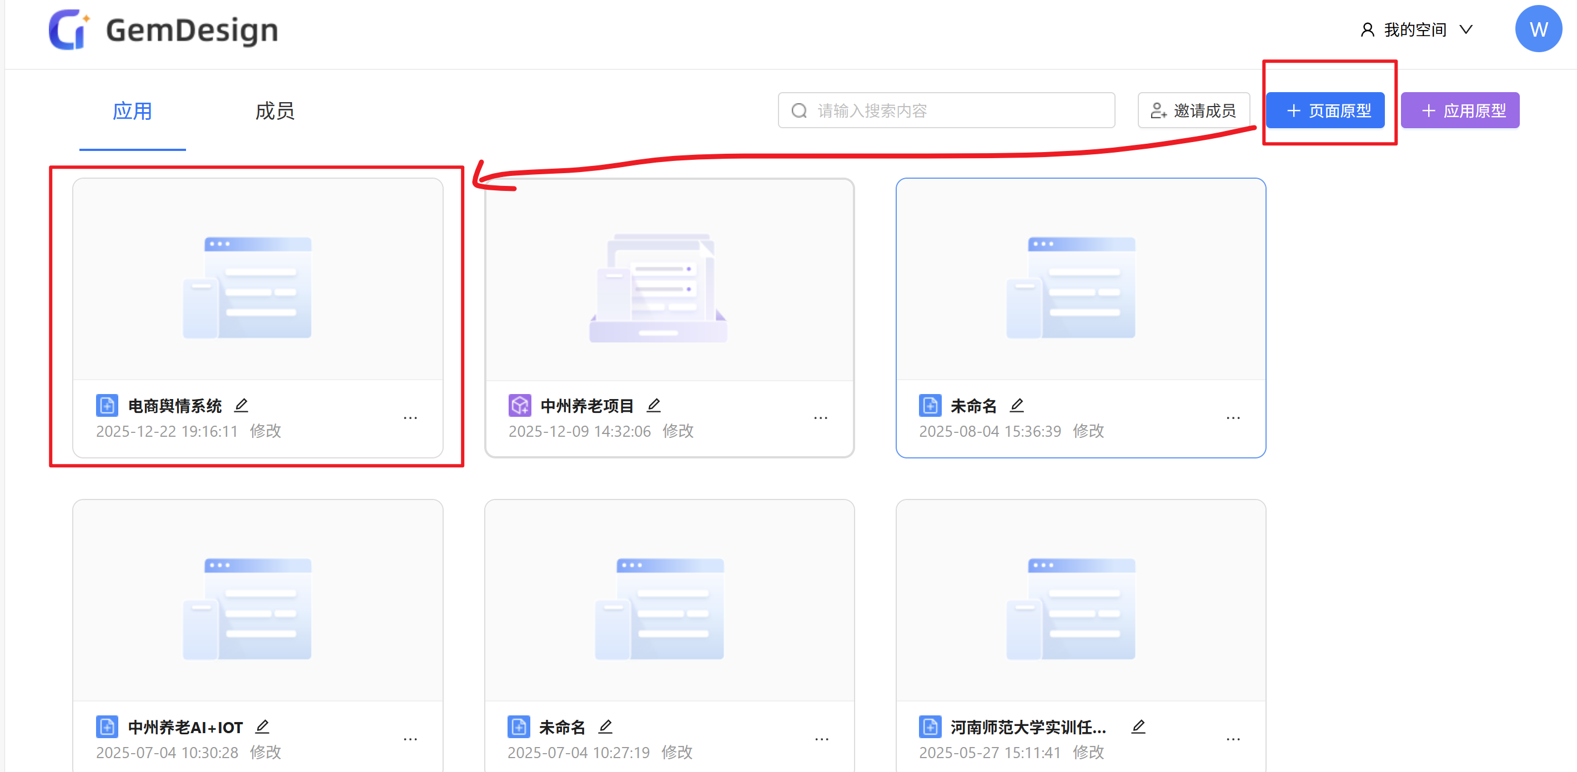Open the more options menu for 电商舆情系统
This screenshot has width=1577, height=772.
410,418
